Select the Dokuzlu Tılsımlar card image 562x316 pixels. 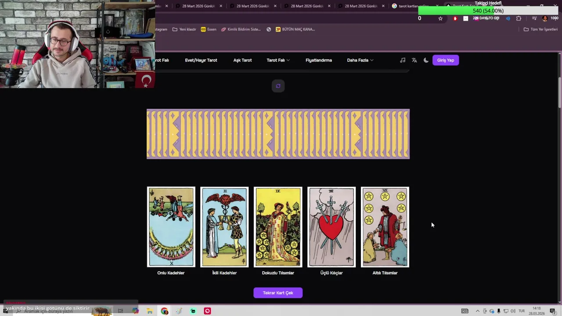click(x=278, y=227)
